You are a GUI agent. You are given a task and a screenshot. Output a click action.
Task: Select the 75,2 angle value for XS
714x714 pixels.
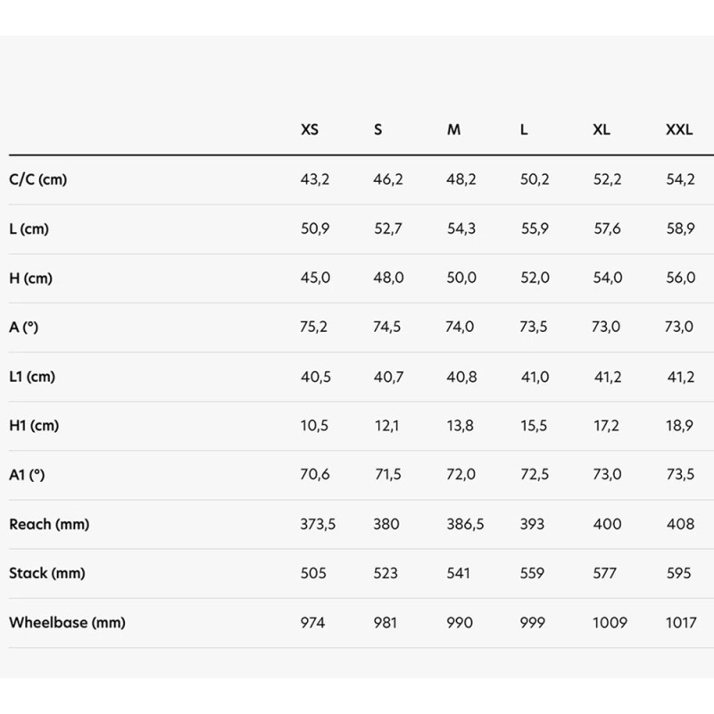(314, 327)
